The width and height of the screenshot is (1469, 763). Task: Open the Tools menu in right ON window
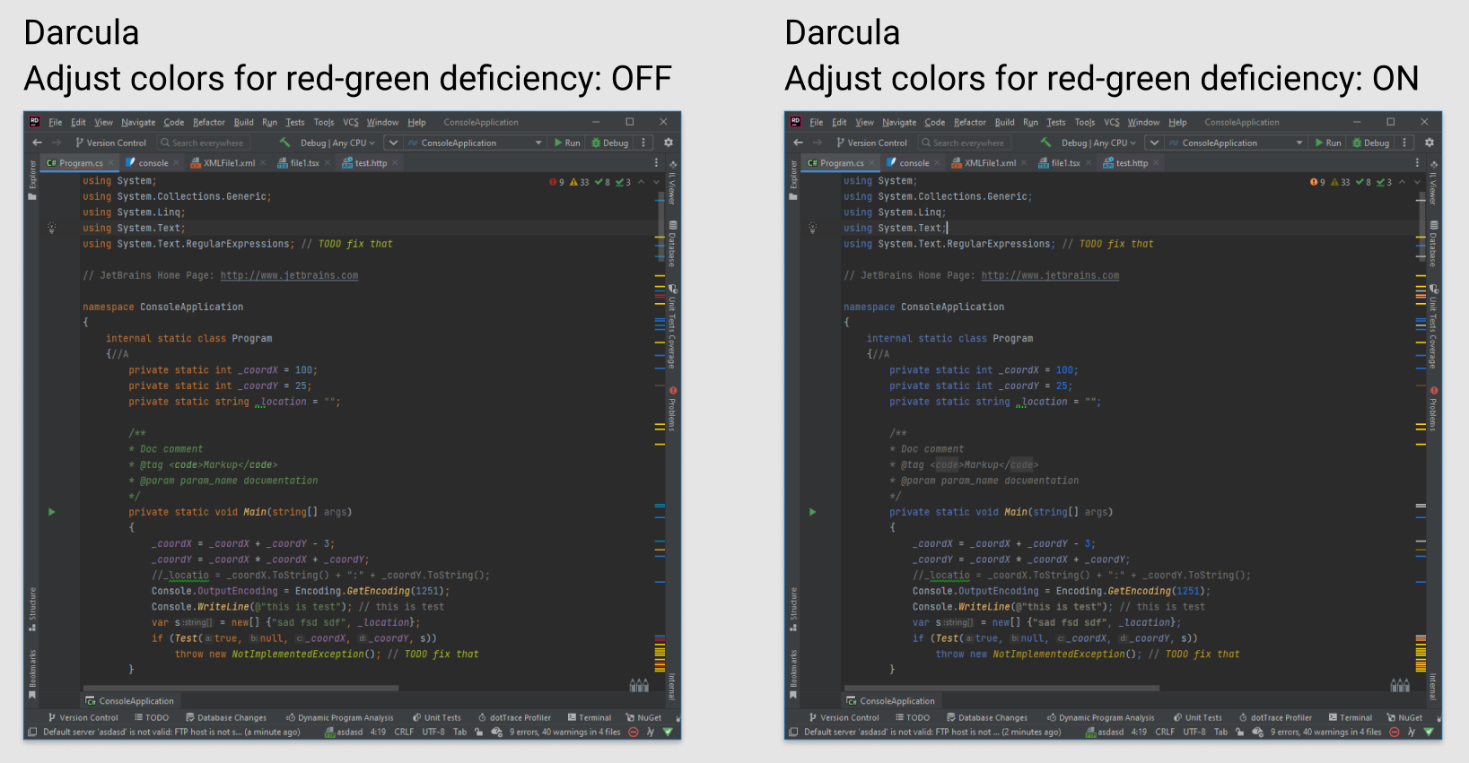tap(1085, 122)
